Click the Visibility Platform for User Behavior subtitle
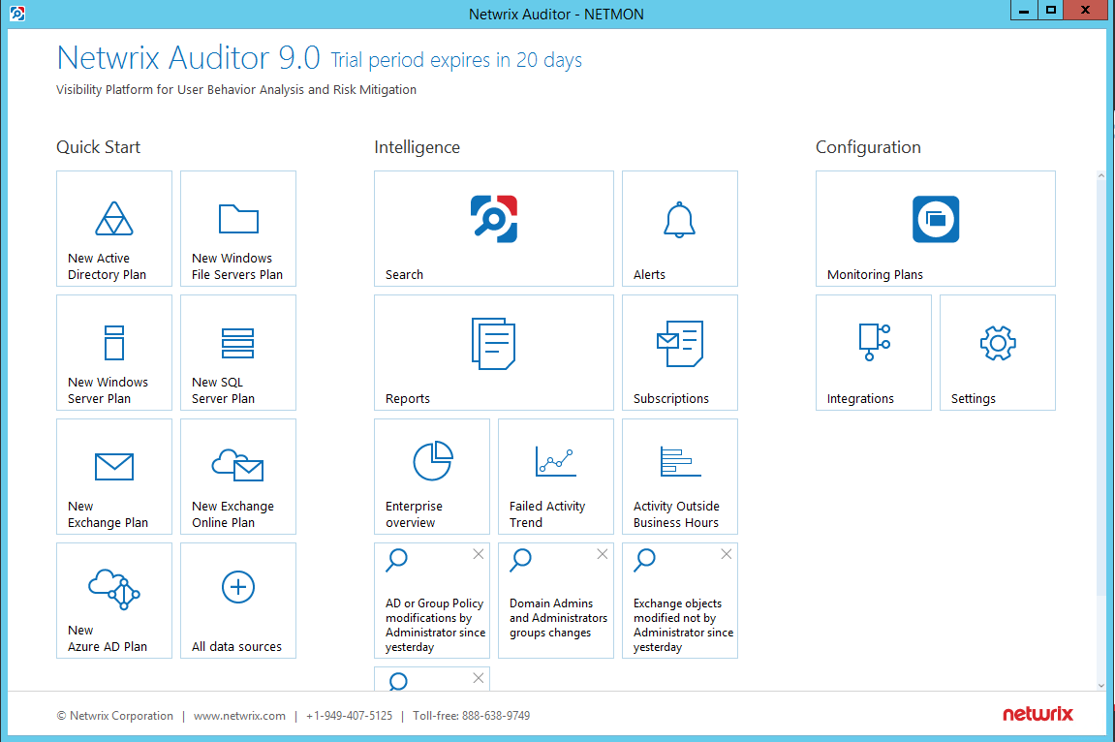 (236, 89)
